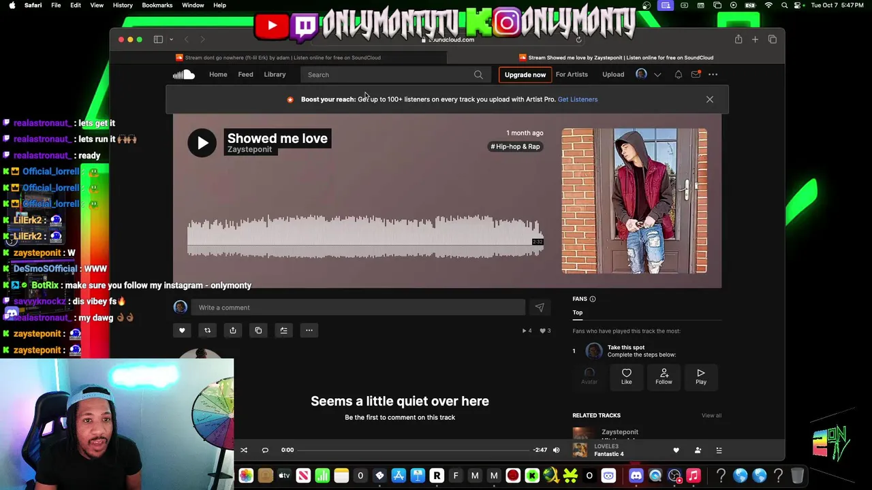Share the track with the share icon
Image resolution: width=872 pixels, height=490 pixels.
pyautogui.click(x=233, y=330)
